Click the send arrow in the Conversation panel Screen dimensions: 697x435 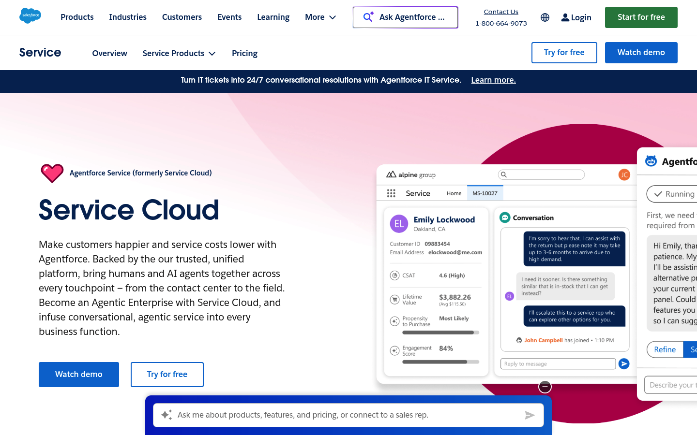pyautogui.click(x=624, y=363)
